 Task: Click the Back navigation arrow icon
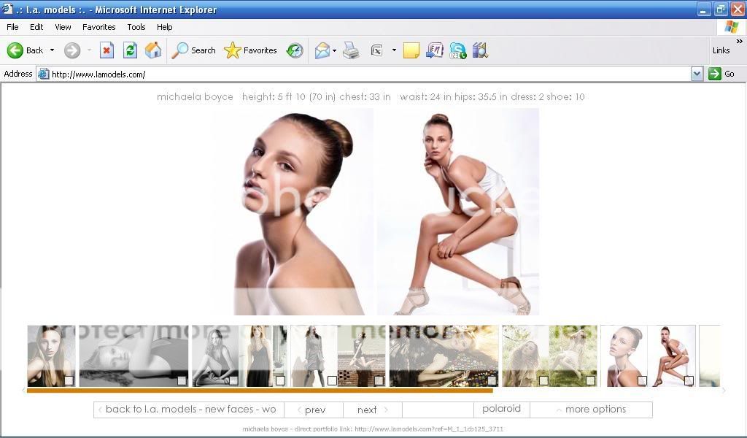click(15, 50)
